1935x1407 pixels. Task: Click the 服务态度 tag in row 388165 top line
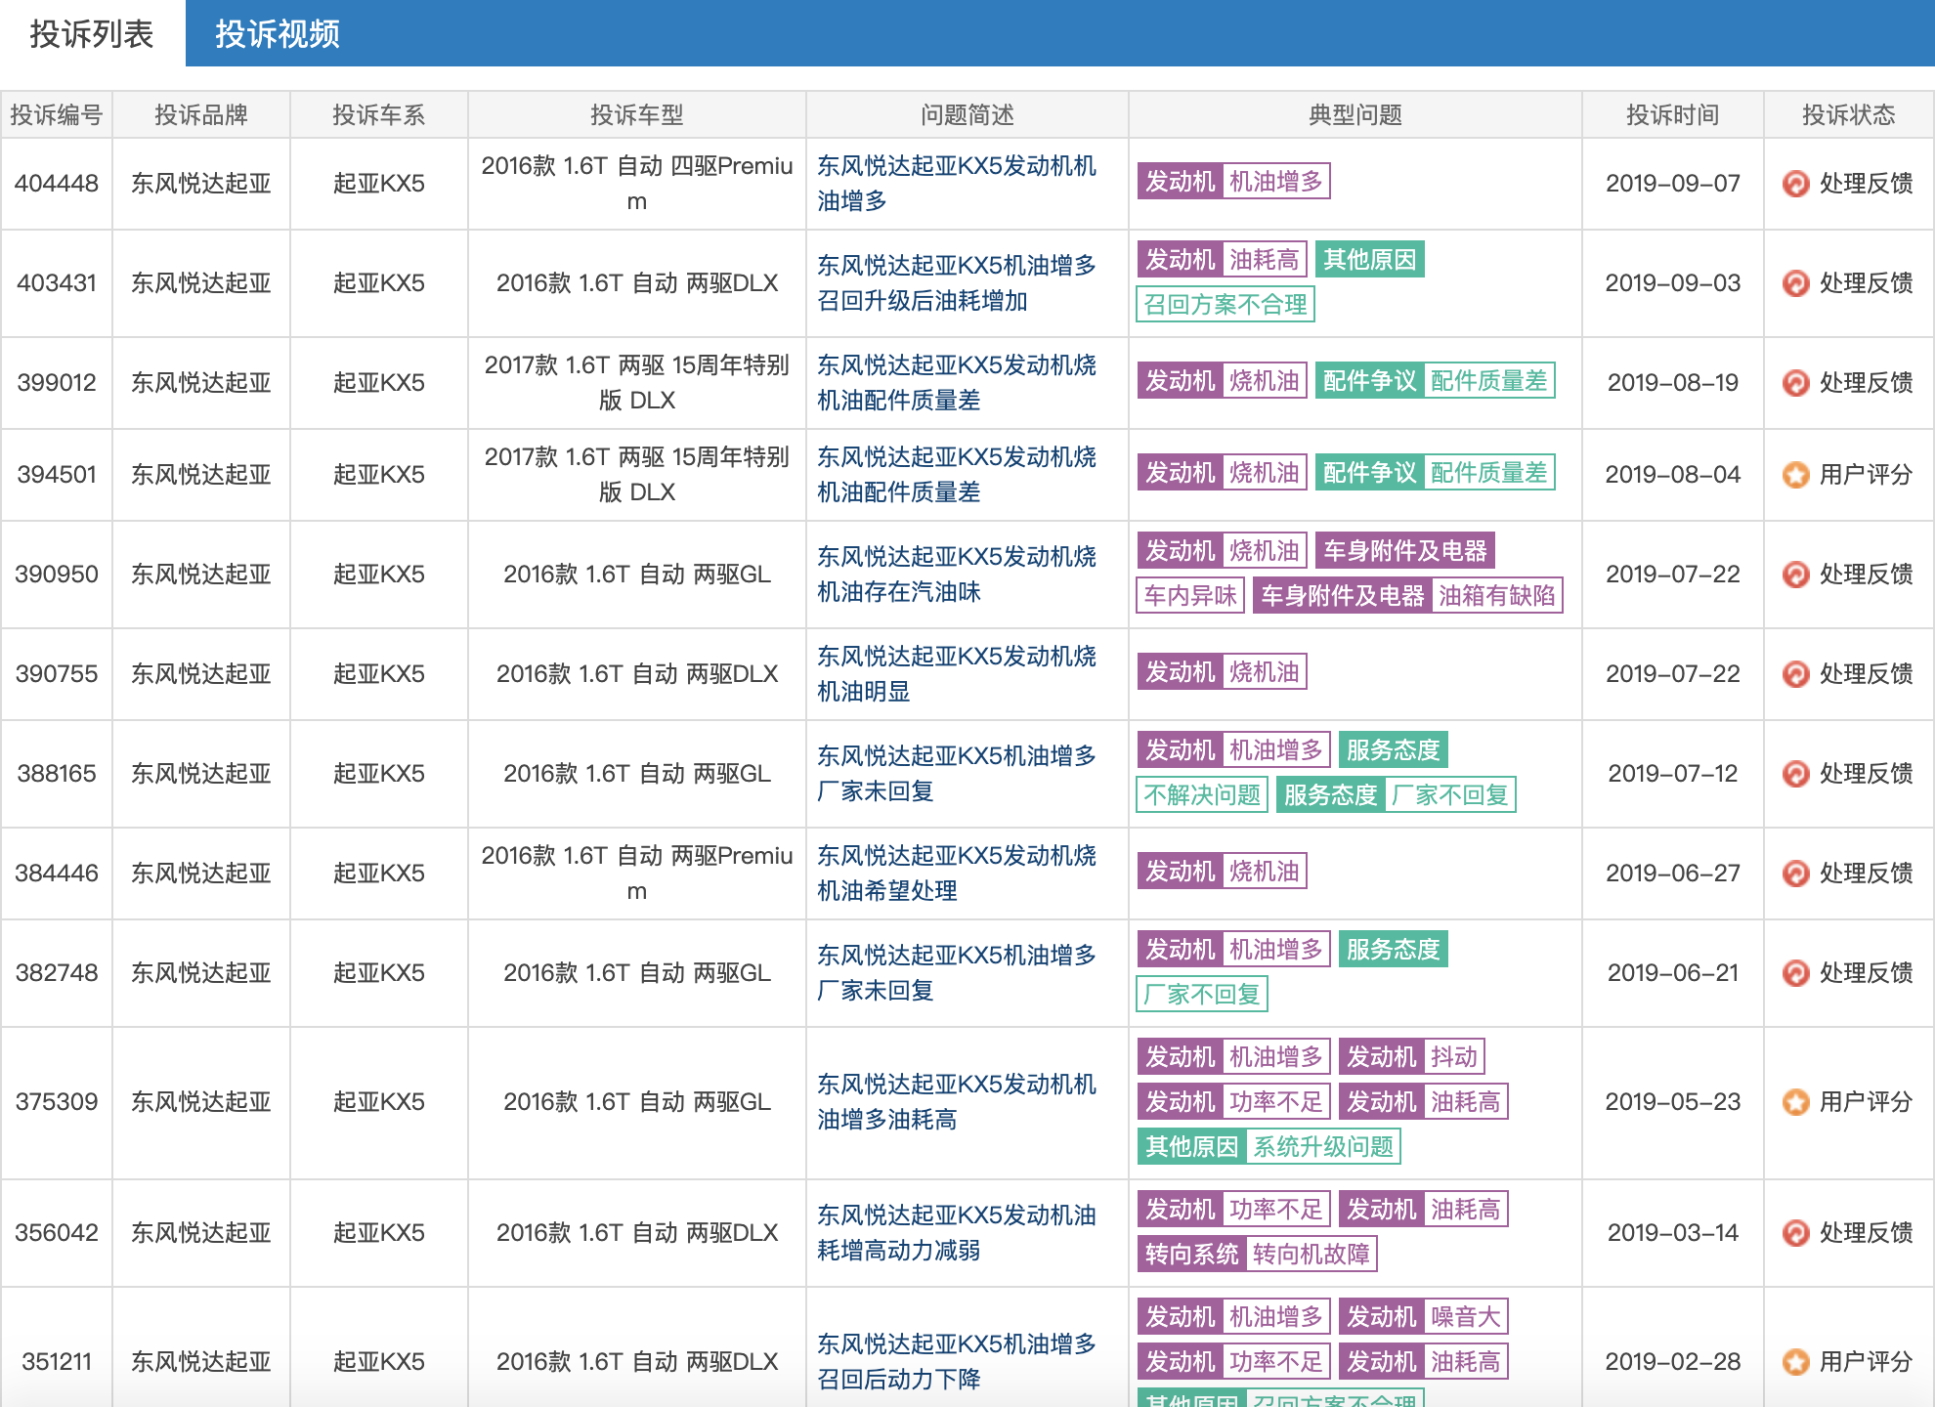[1393, 750]
